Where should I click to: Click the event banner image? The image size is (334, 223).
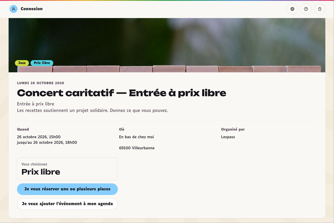point(167,45)
